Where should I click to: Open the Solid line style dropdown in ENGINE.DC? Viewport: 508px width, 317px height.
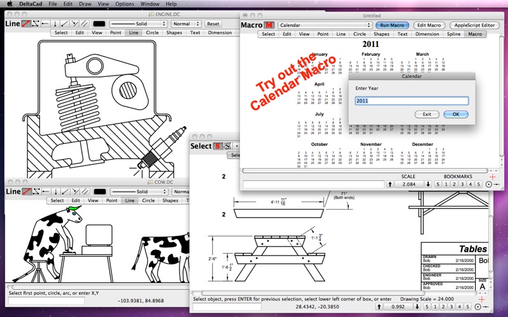point(142,23)
